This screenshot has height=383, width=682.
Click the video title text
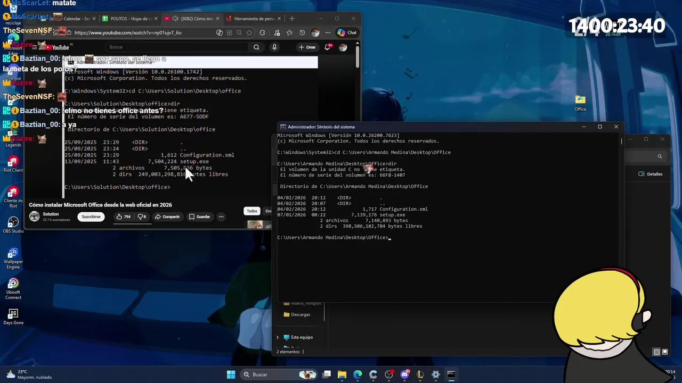(x=100, y=205)
